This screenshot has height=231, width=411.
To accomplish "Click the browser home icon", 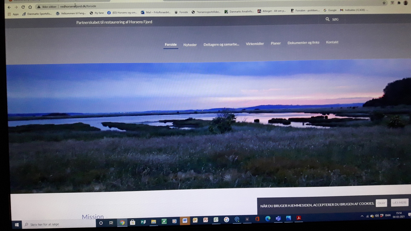I will (30, 7).
